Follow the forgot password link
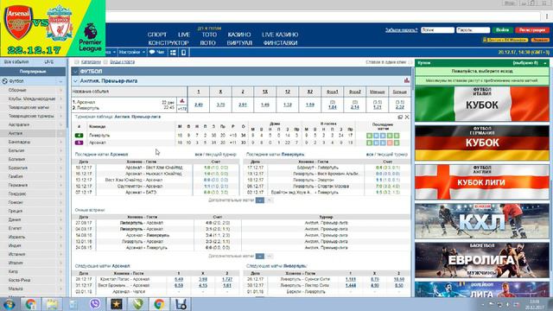This screenshot has height=311, width=553. (401, 30)
